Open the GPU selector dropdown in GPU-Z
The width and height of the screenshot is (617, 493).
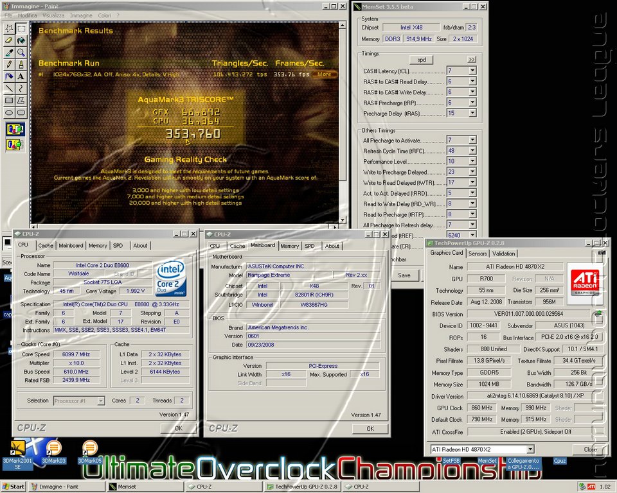tap(530, 449)
